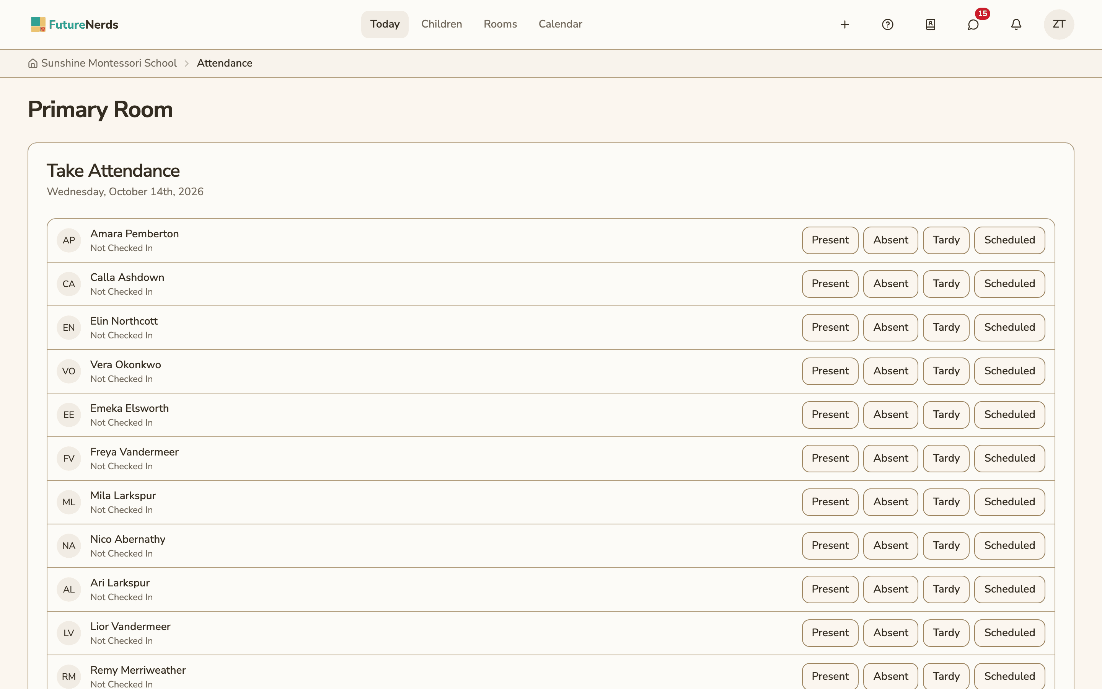The image size is (1102, 689).
Task: Click Amara Pemberton's AP avatar
Action: [69, 241]
